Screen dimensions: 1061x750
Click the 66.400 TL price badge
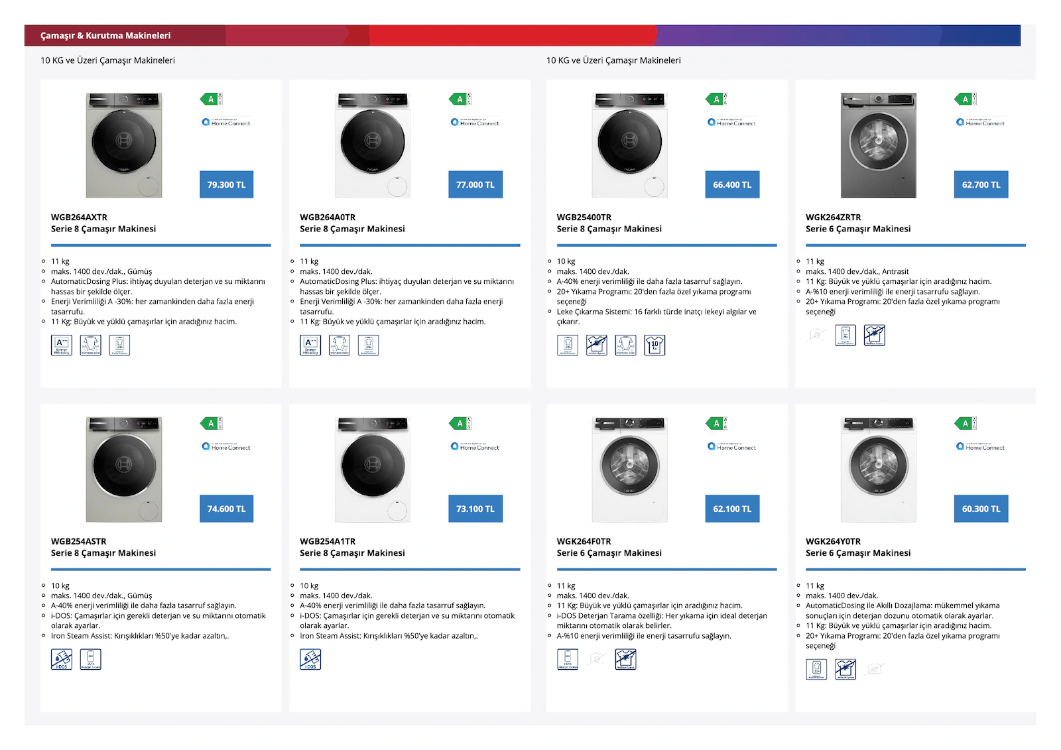click(732, 184)
